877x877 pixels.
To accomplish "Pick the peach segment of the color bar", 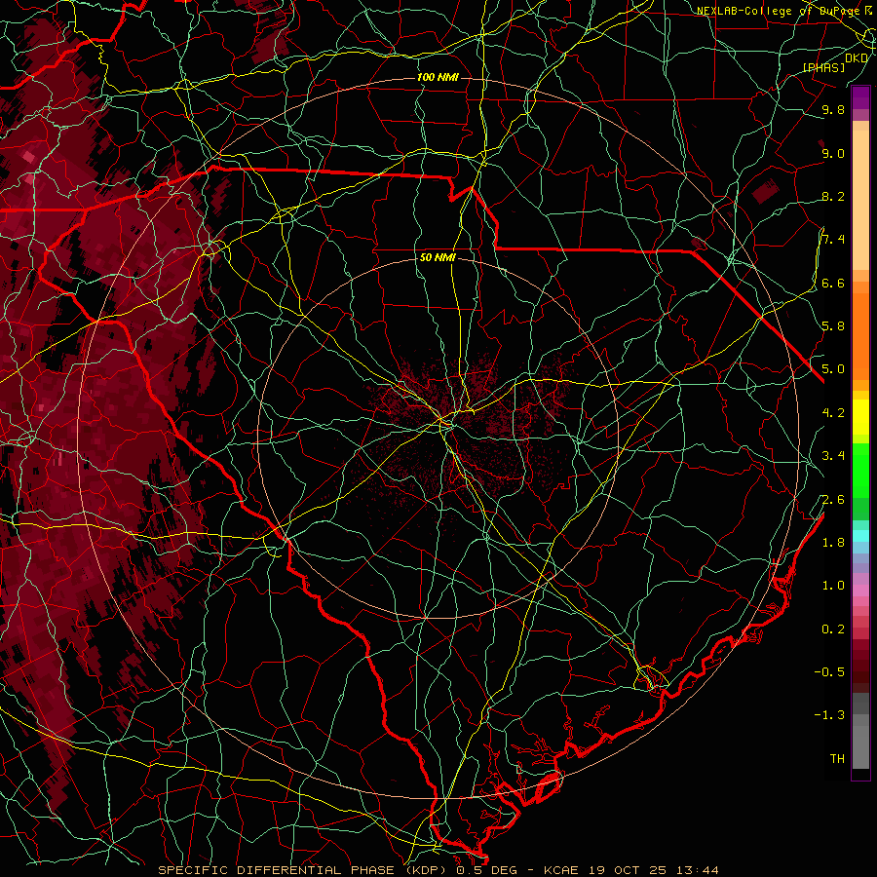I will click(x=860, y=200).
